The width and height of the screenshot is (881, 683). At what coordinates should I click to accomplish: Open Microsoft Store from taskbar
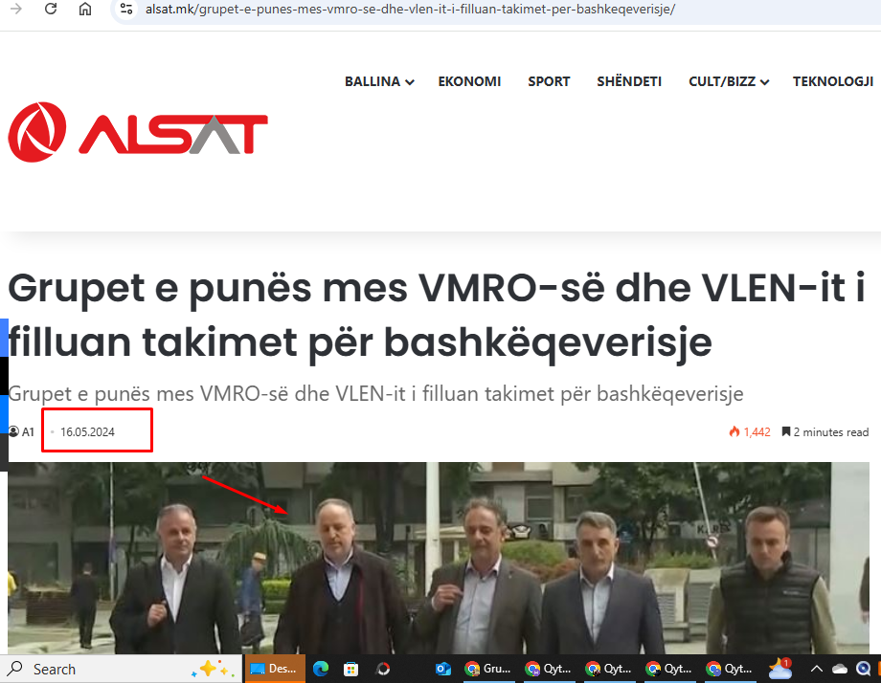click(x=351, y=669)
